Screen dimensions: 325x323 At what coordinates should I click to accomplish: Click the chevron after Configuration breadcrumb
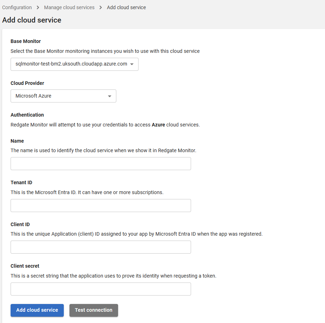pos(38,7)
